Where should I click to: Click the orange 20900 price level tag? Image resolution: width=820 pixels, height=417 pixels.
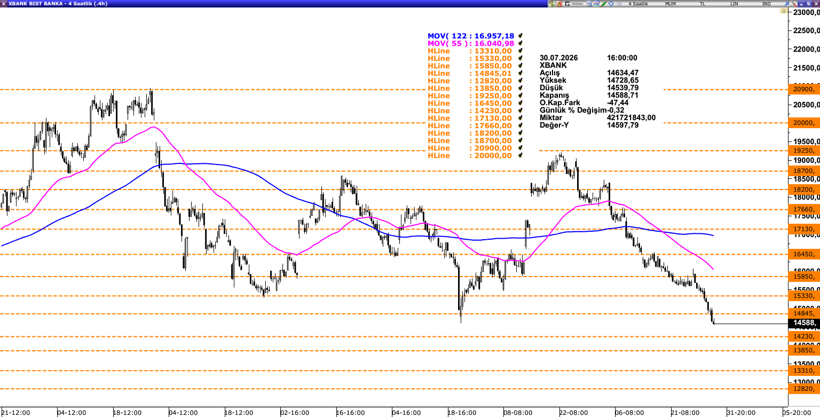coord(804,89)
